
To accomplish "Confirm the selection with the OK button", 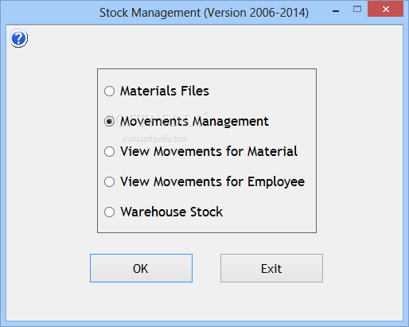I will [x=141, y=268].
